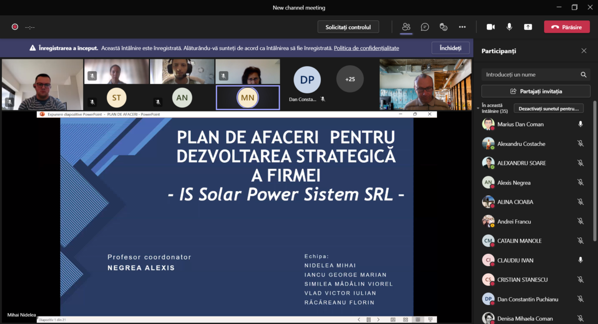Click the search icon in participants field
Screen dimensions: 598x324
(x=583, y=75)
